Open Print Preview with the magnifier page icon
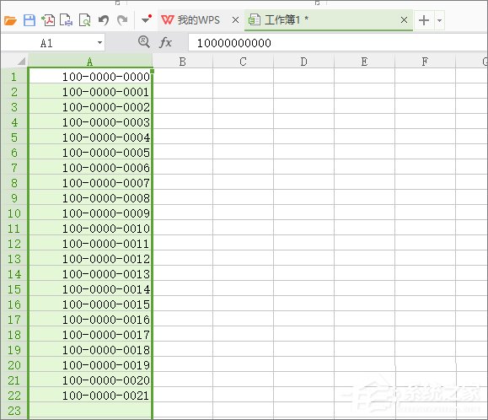 click(84, 20)
